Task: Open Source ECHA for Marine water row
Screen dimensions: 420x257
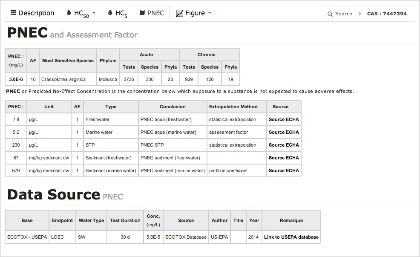Action: [x=284, y=132]
